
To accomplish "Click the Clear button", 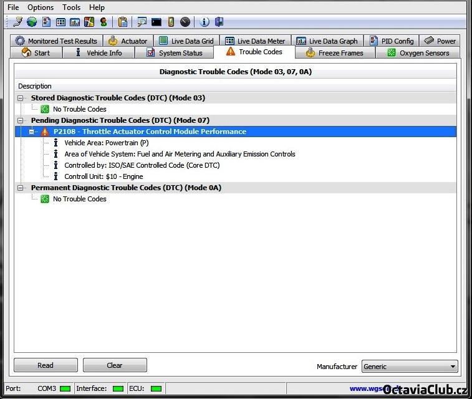I will point(115,365).
